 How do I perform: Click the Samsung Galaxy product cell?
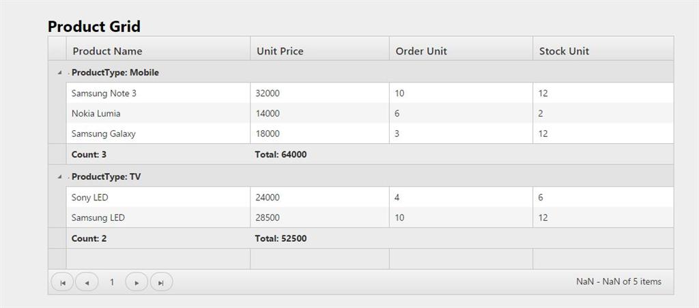pos(104,134)
